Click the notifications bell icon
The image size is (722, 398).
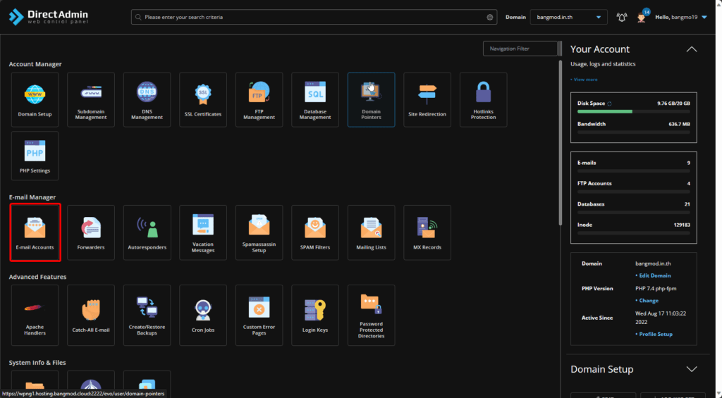click(621, 18)
